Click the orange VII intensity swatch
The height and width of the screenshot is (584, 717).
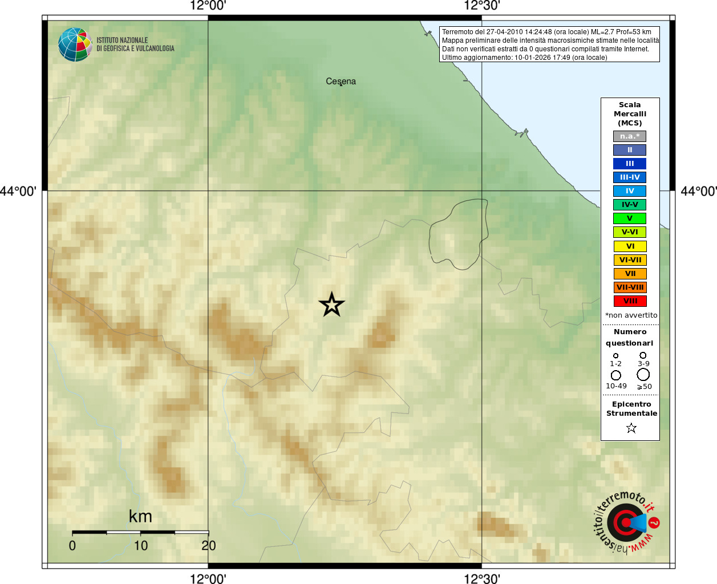pyautogui.click(x=630, y=274)
